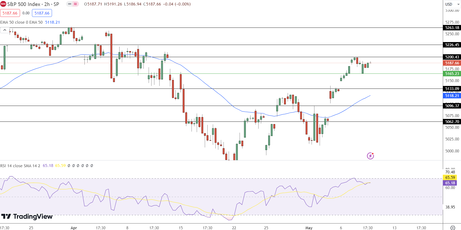Open the S&P 500 Index symbol title
The image size is (461, 230).
pyautogui.click(x=33, y=4)
